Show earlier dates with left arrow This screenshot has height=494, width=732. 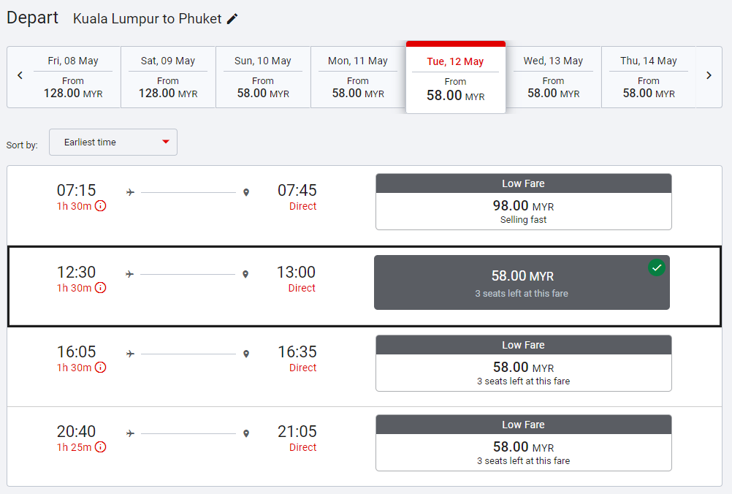[x=20, y=75]
